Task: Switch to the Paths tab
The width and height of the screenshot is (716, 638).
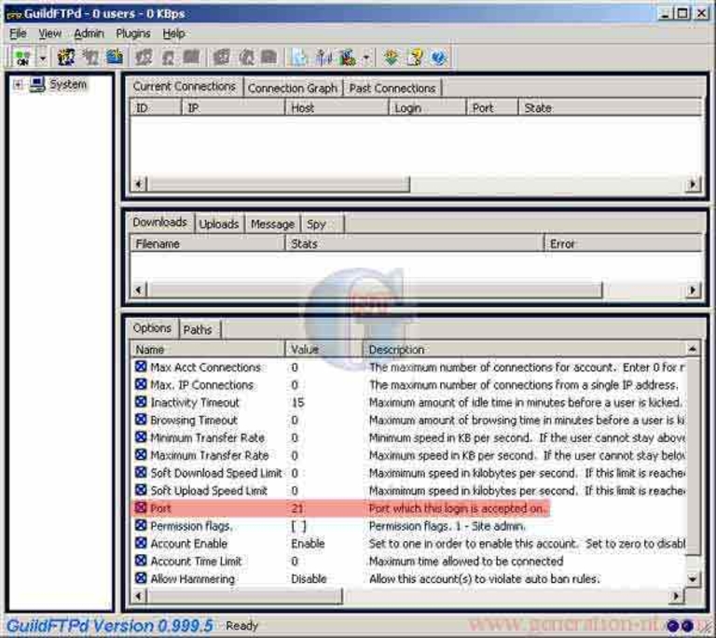Action: pyautogui.click(x=200, y=329)
